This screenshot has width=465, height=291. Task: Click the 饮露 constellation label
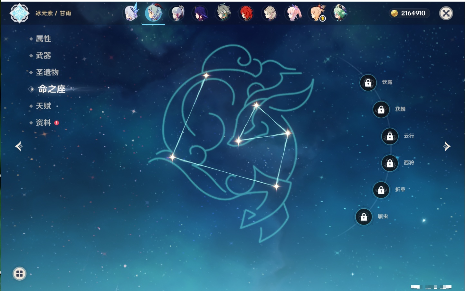pyautogui.click(x=387, y=82)
